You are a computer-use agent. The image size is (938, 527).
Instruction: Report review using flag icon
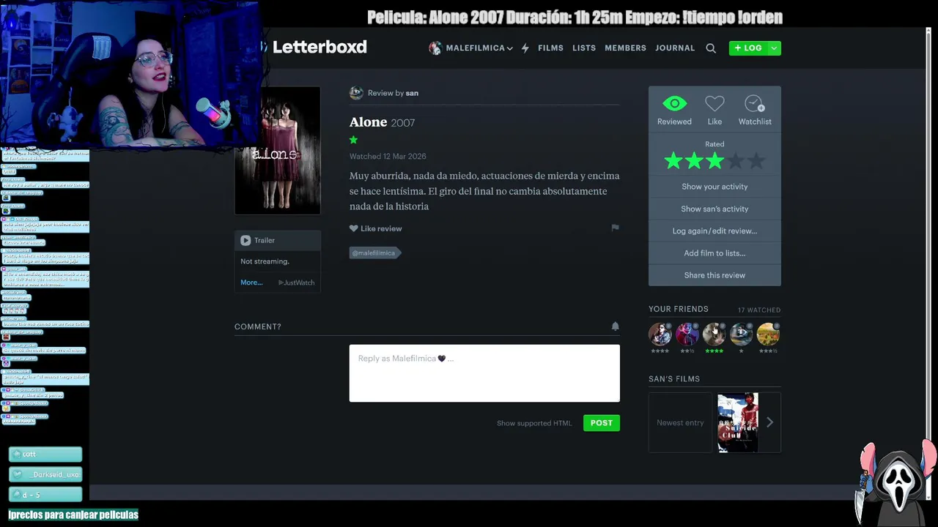coord(615,228)
